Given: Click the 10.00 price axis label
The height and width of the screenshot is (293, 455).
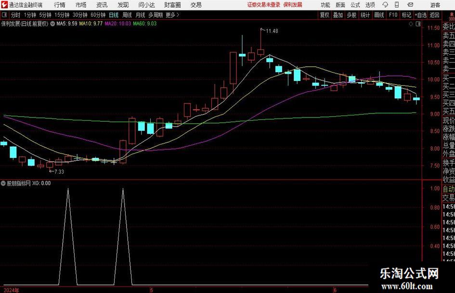Looking at the screenshot, I should [x=433, y=79].
